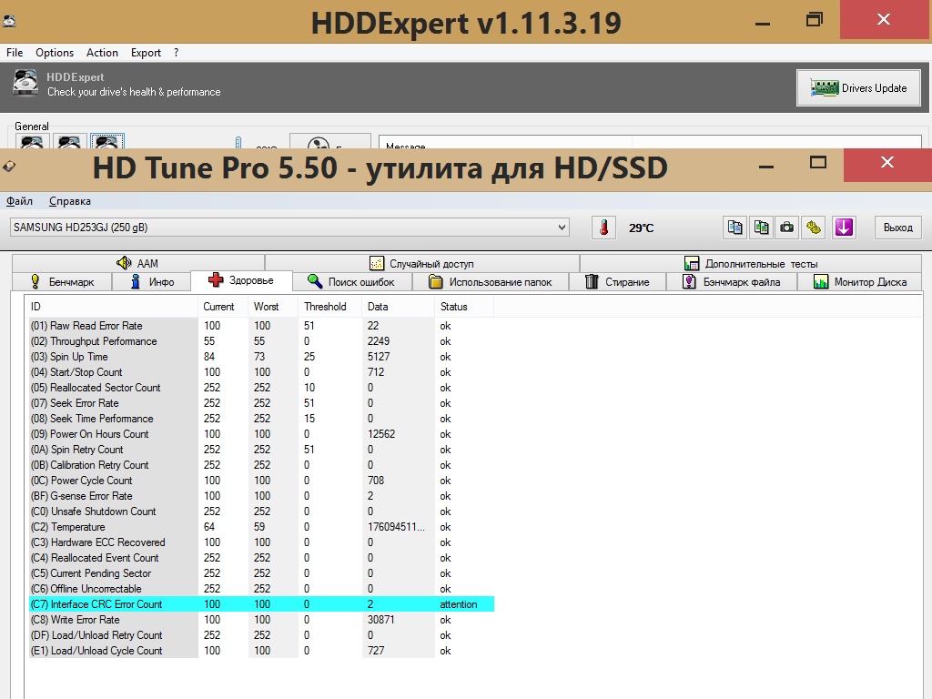Select the (01) Raw Read Error Rate row
Image resolution: width=932 pixels, height=699 pixels.
pos(261,326)
